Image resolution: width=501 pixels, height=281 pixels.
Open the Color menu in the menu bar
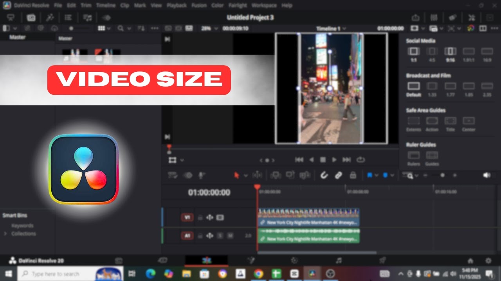click(x=217, y=5)
